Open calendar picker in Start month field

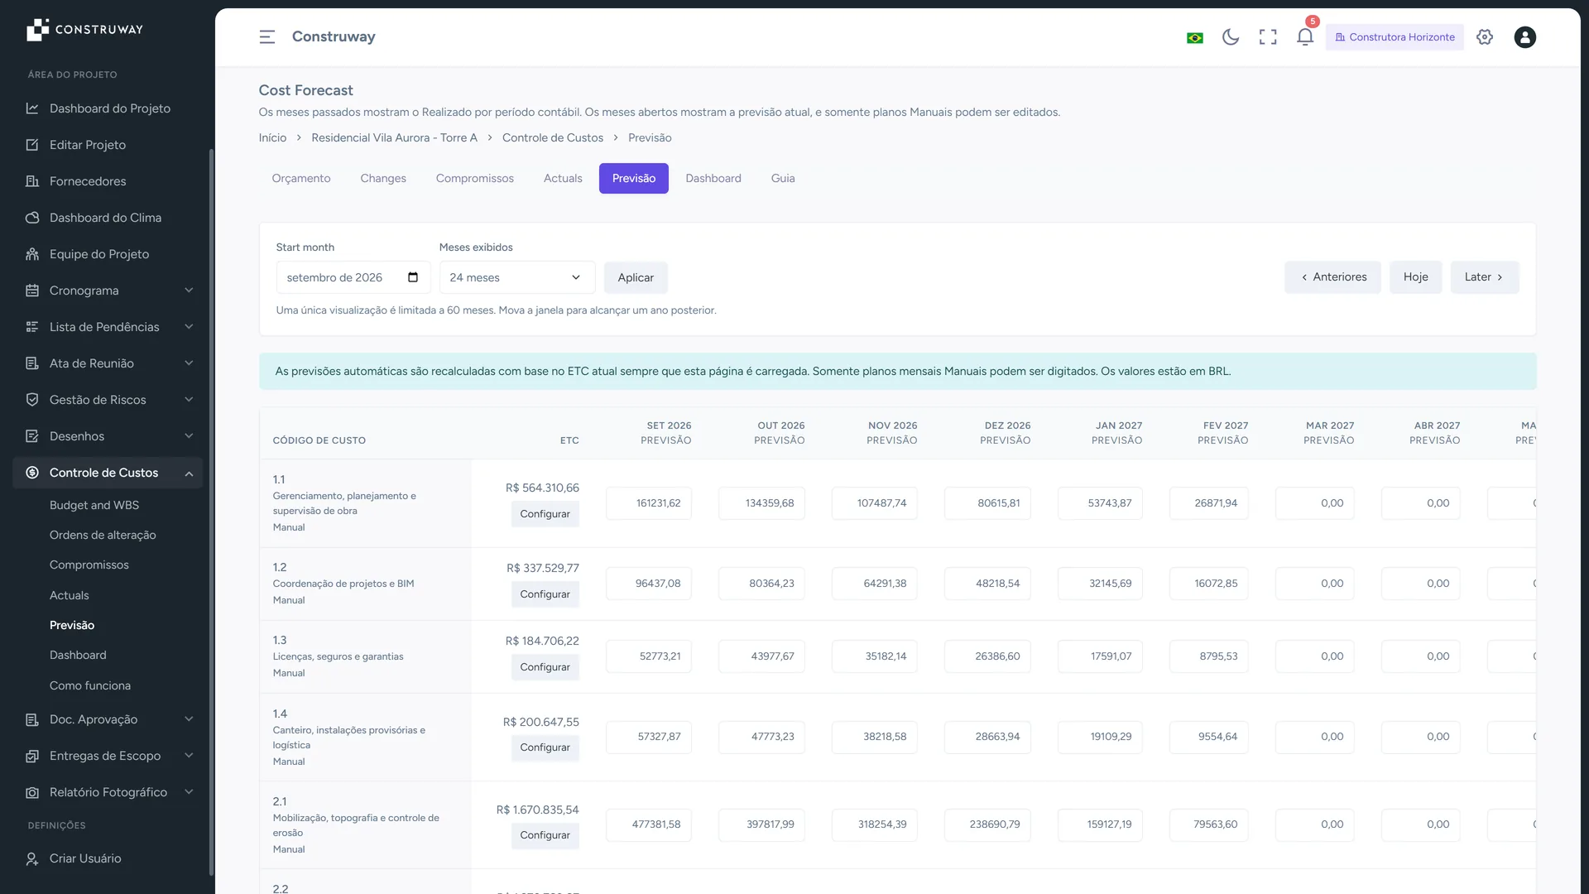(413, 277)
